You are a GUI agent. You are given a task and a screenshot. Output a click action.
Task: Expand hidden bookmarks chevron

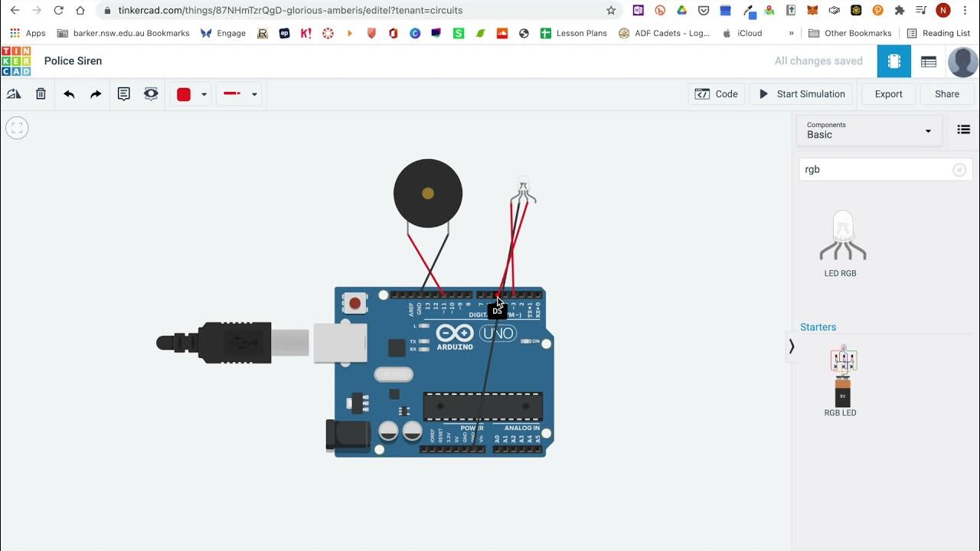click(x=791, y=33)
